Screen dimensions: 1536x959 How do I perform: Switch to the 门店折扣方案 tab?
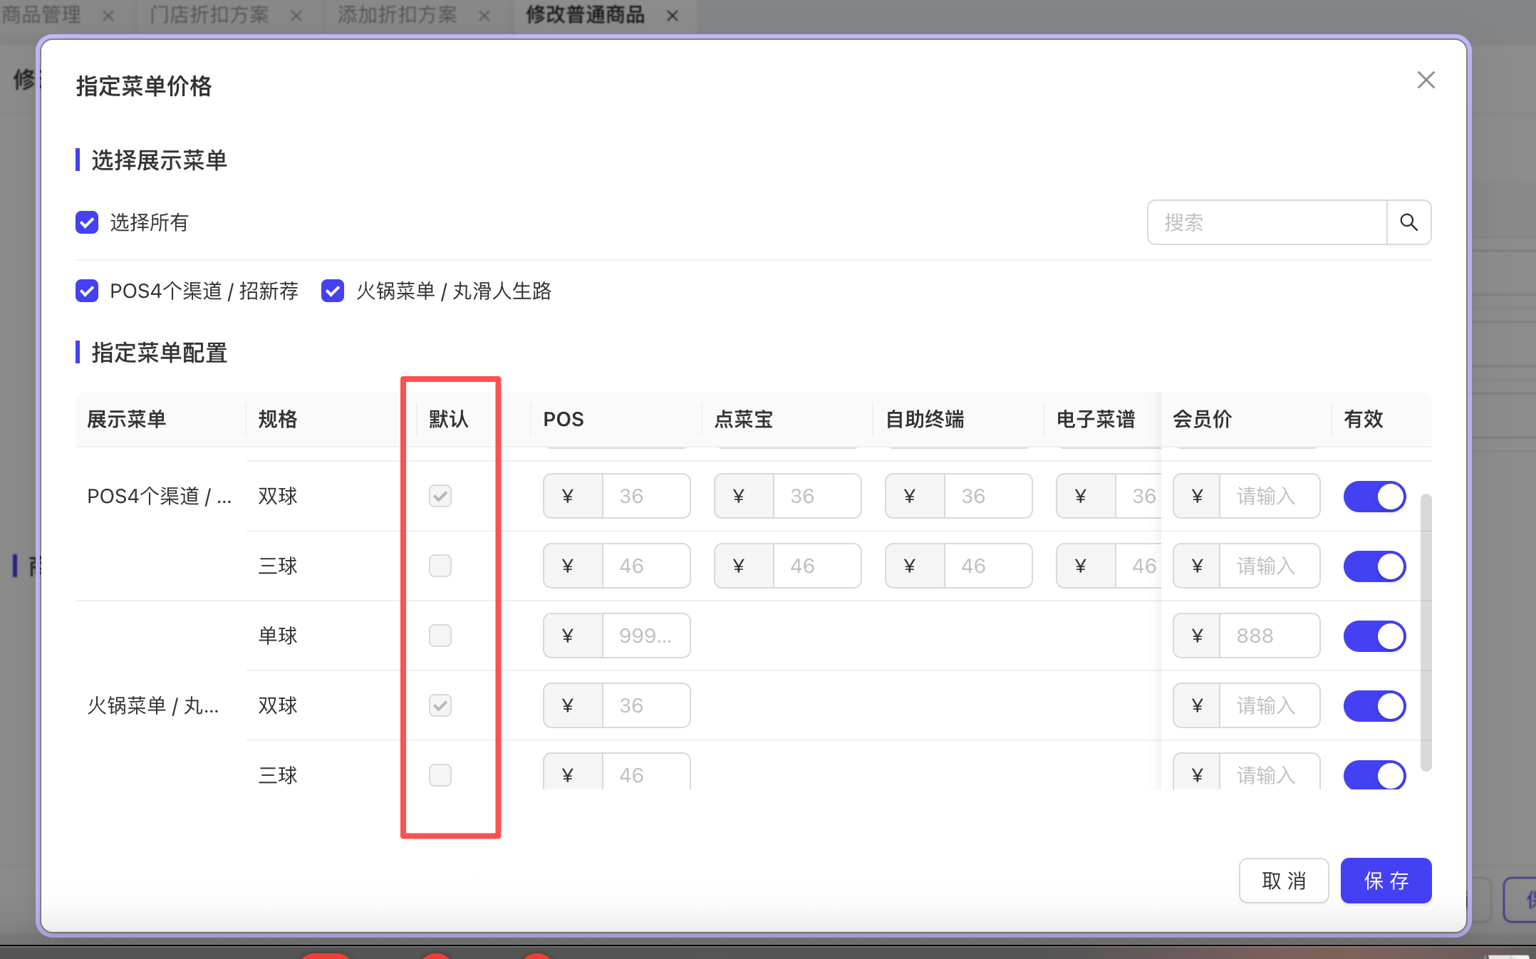click(x=209, y=15)
